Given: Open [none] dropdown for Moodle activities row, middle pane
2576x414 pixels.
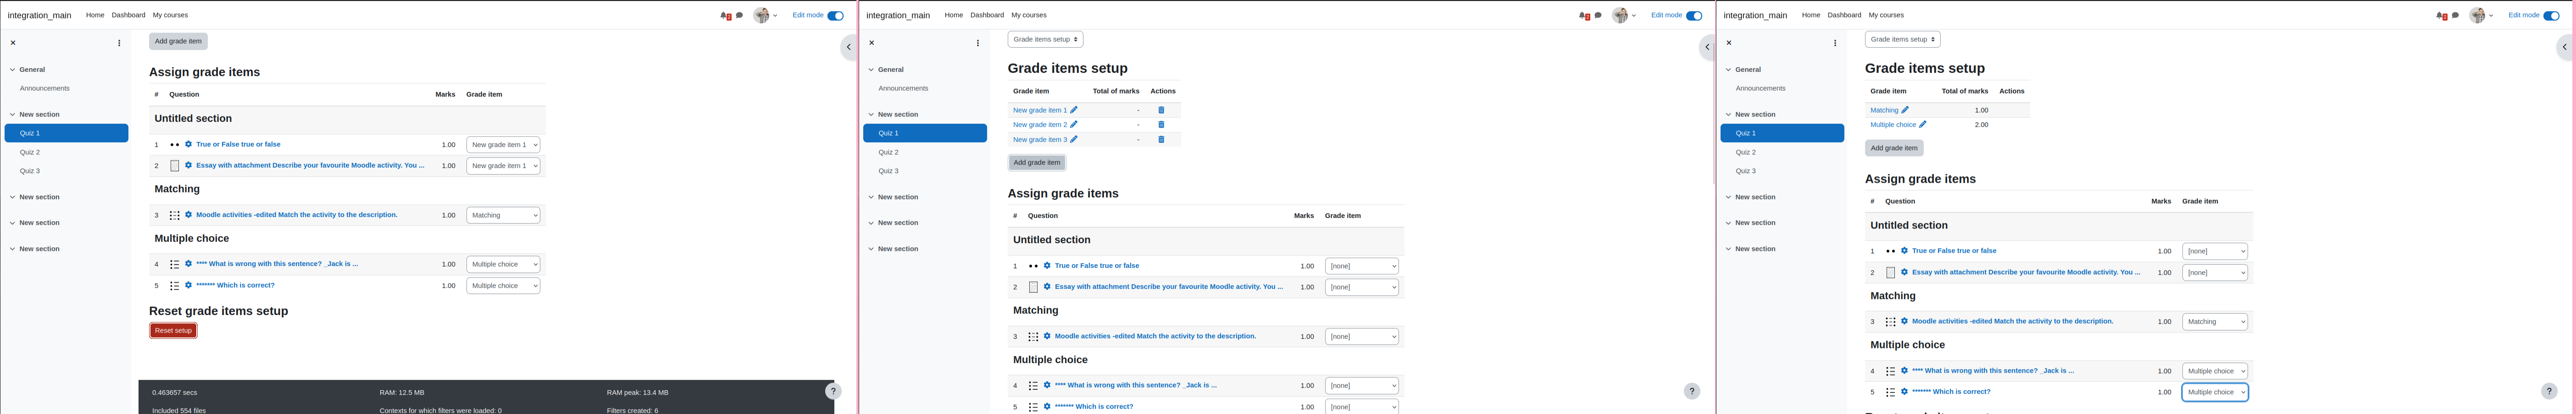Looking at the screenshot, I should pos(1362,336).
